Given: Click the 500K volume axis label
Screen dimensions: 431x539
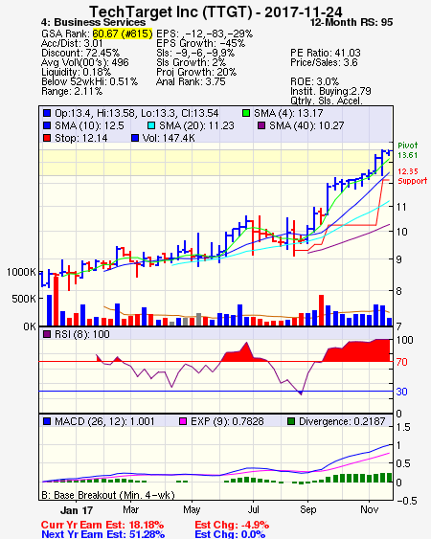Looking at the screenshot, I should pos(24,299).
